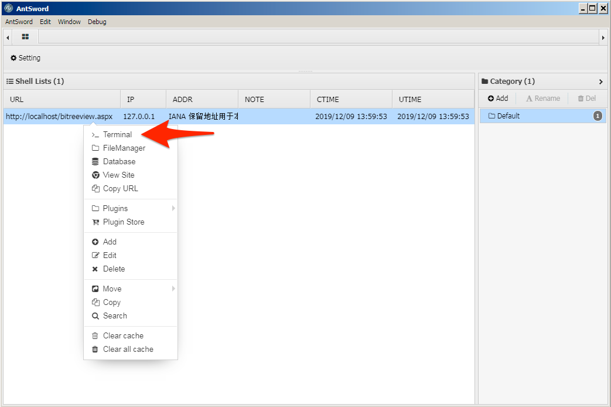Image resolution: width=611 pixels, height=407 pixels.
Task: Click the UTIME 2019/12/09 13:59:53 cell
Action: coord(433,116)
